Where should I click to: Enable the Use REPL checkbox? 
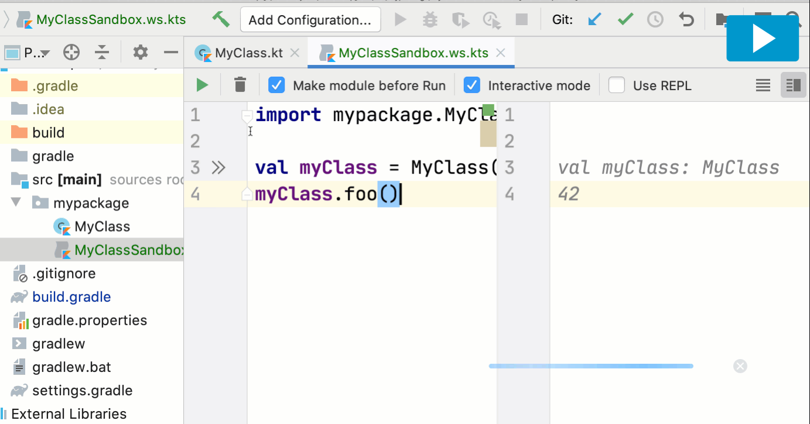[617, 85]
